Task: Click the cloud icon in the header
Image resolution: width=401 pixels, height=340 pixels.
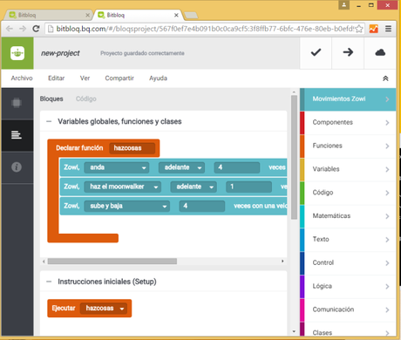Action: click(x=380, y=52)
